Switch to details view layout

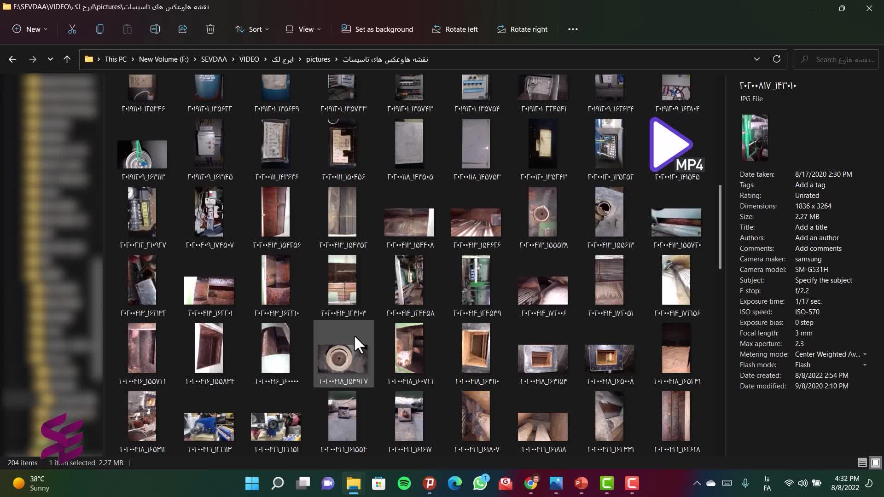[x=862, y=462]
